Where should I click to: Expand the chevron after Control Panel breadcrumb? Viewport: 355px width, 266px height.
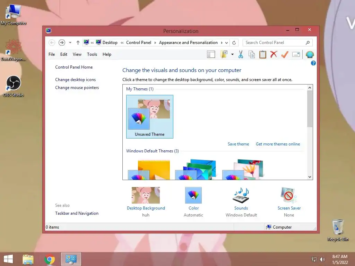155,43
